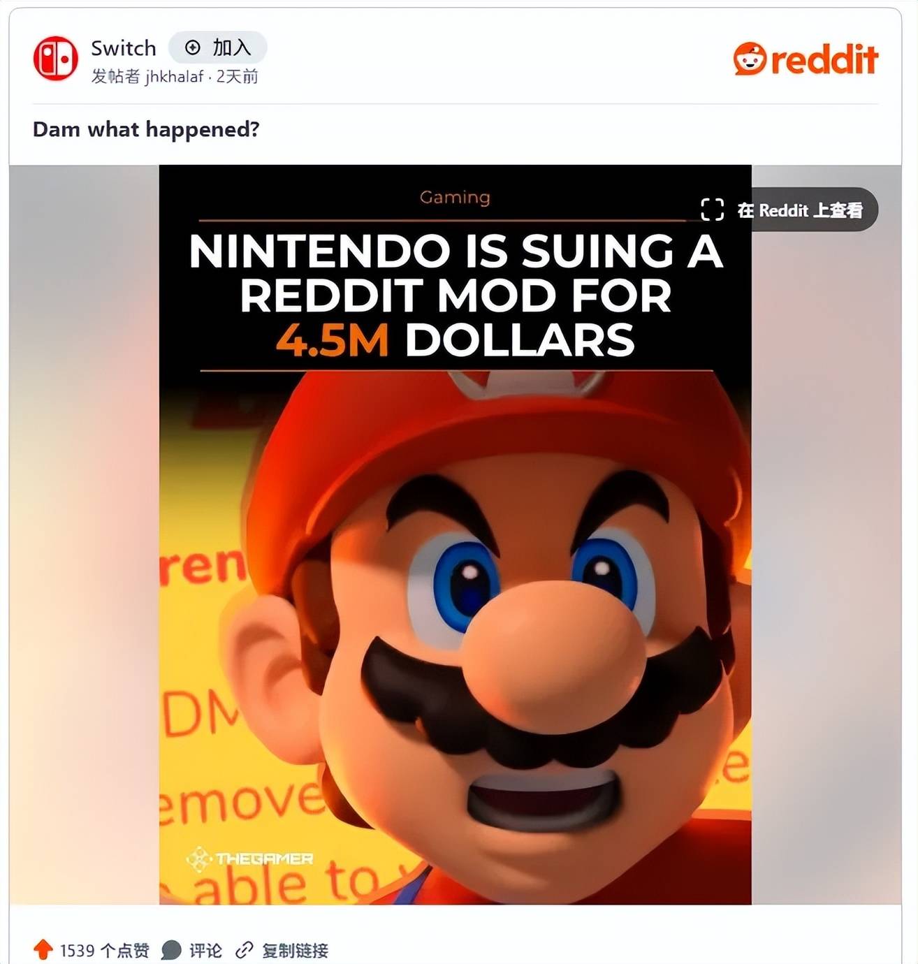The image size is (918, 964).
Task: Upvote the post with the orange arrow
Action: [43, 949]
